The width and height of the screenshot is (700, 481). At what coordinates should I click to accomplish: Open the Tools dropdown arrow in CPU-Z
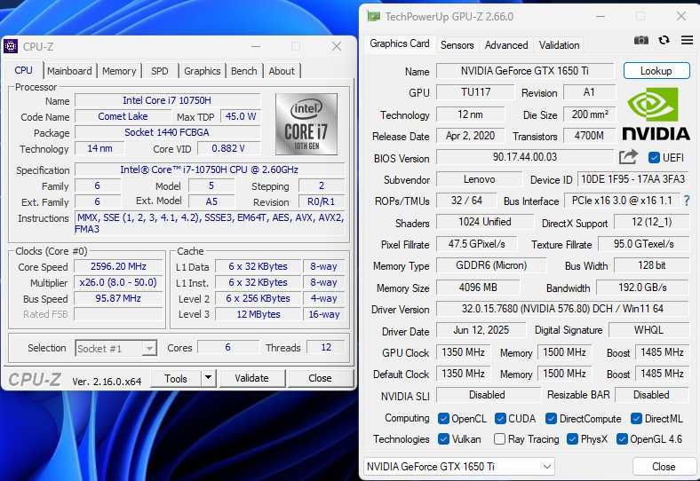208,378
